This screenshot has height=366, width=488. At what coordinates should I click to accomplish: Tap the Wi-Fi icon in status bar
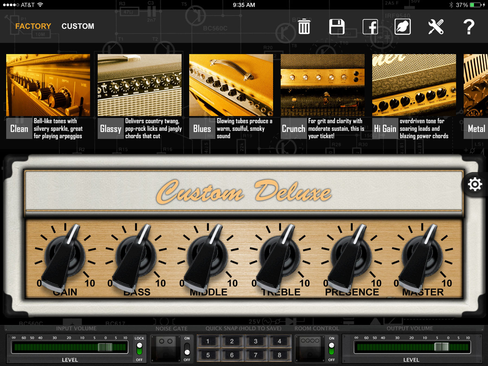point(40,5)
